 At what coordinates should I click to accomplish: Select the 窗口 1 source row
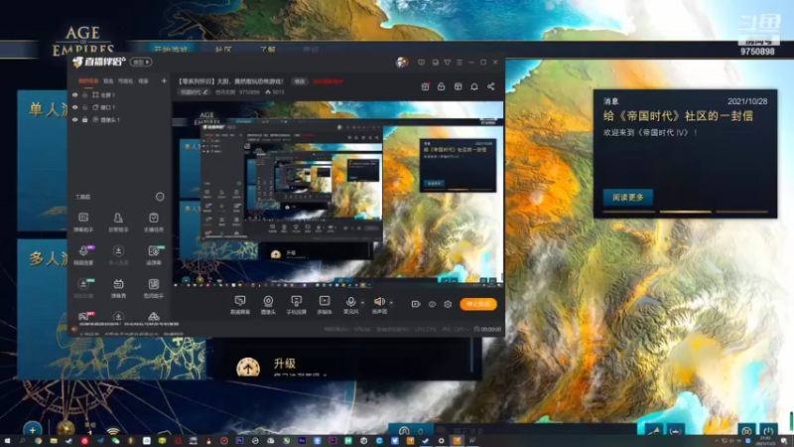[x=119, y=107]
